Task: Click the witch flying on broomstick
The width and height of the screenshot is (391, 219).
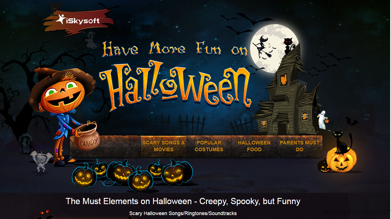Action: coord(262,47)
